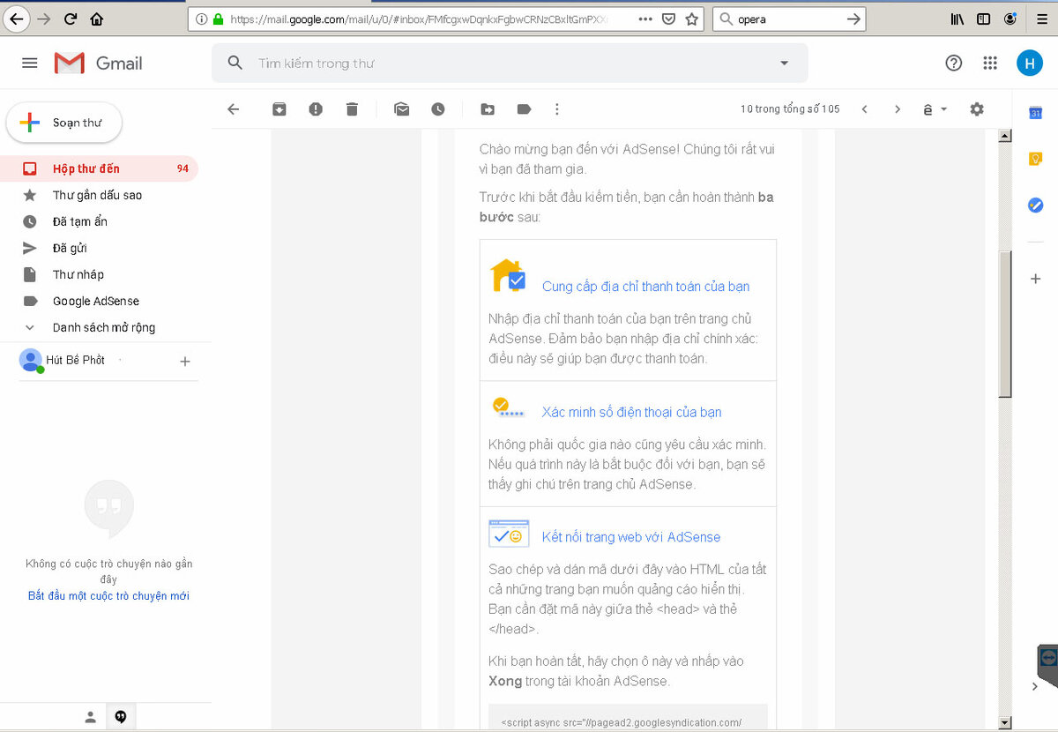Click the site information 'i' icon

tap(201, 19)
